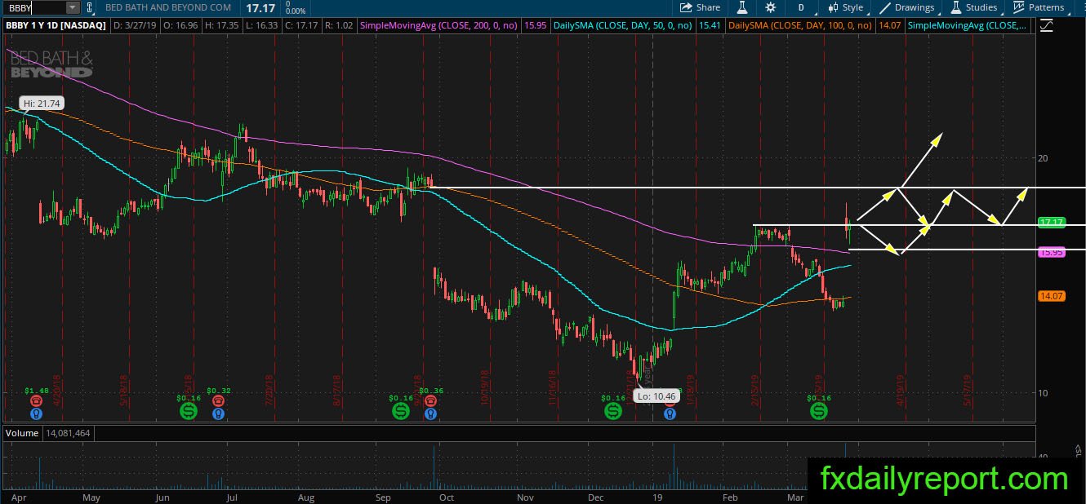Click the April earnings phone icon under $1.48
The width and height of the screenshot is (1086, 504).
36,401
